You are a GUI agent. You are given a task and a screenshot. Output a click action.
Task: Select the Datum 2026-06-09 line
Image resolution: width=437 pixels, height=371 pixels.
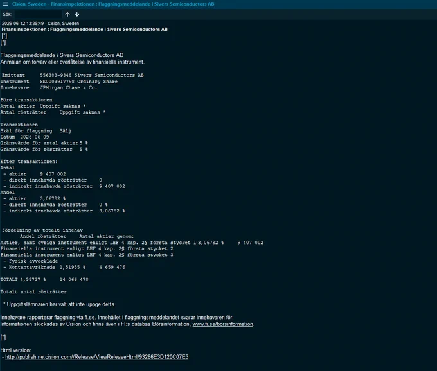(25, 137)
